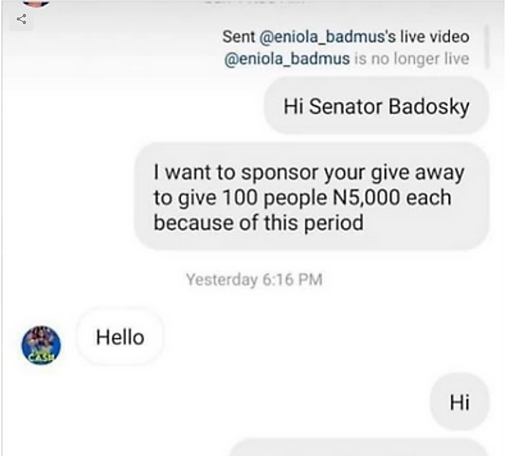Click the "Hi" reply bubble
The width and height of the screenshot is (506, 456).
click(x=460, y=402)
